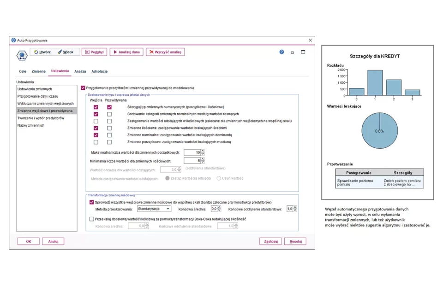Open the Metoda przeskalowania dropdown
The width and height of the screenshot is (443, 285).
click(154, 209)
